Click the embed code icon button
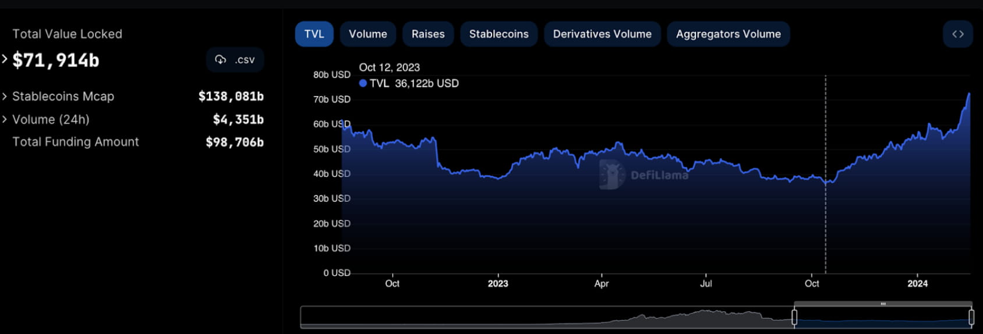Image resolution: width=983 pixels, height=334 pixels. (957, 34)
